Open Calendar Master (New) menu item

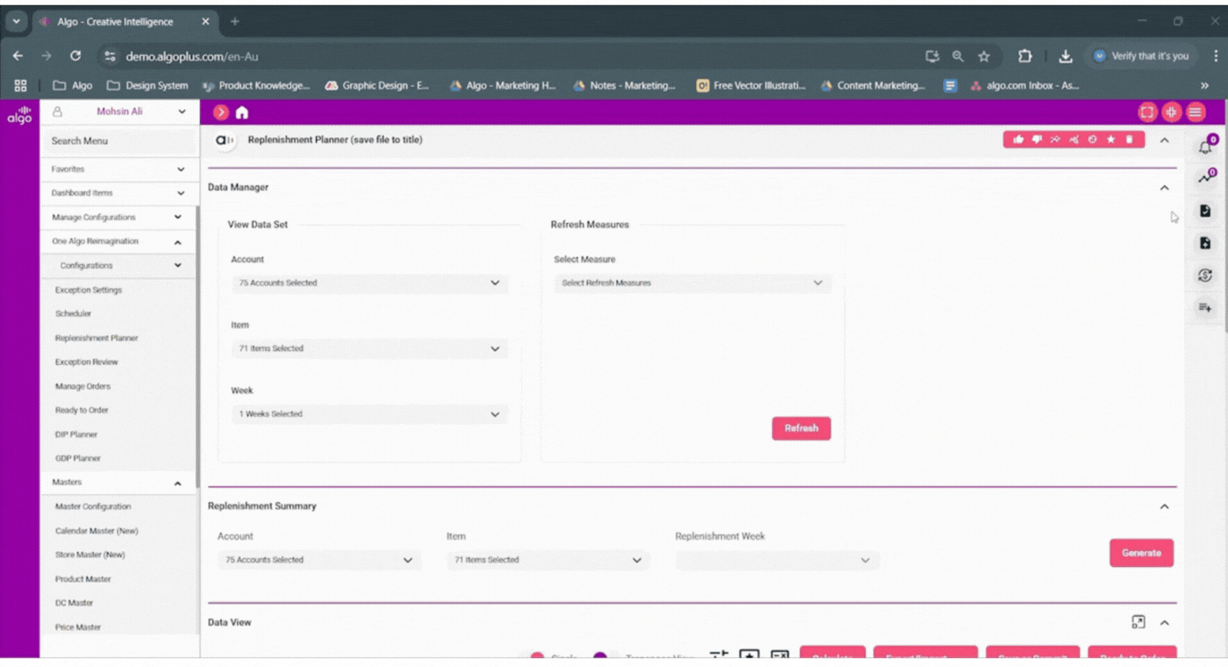pyautogui.click(x=96, y=531)
